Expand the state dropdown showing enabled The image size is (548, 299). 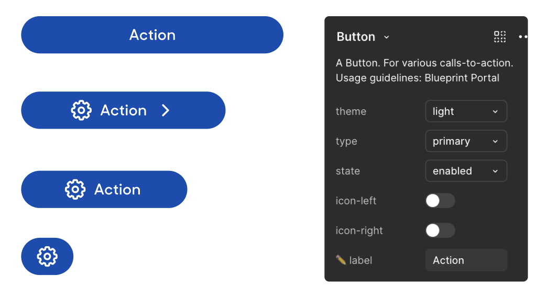[466, 171]
